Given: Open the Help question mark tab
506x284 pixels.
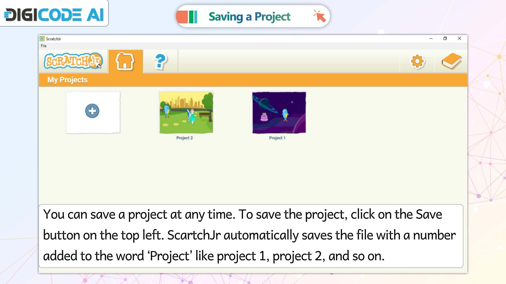Looking at the screenshot, I should coord(160,62).
